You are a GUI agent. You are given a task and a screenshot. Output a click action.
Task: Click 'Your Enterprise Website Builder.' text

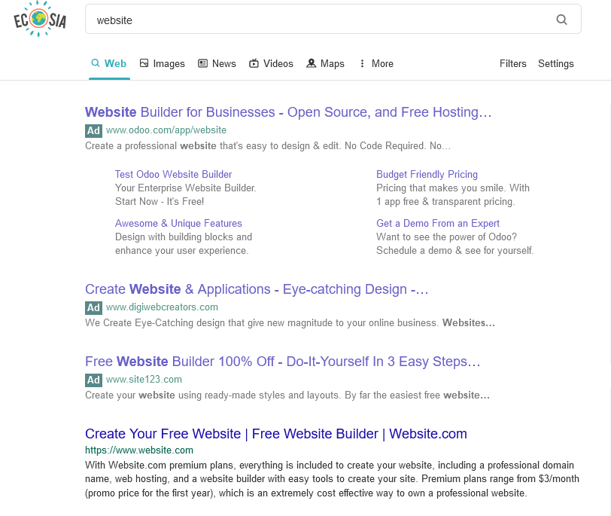tap(185, 188)
